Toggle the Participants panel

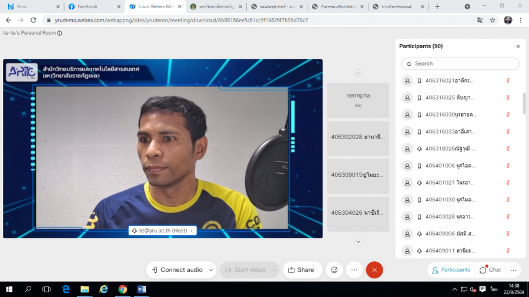[x=451, y=270]
